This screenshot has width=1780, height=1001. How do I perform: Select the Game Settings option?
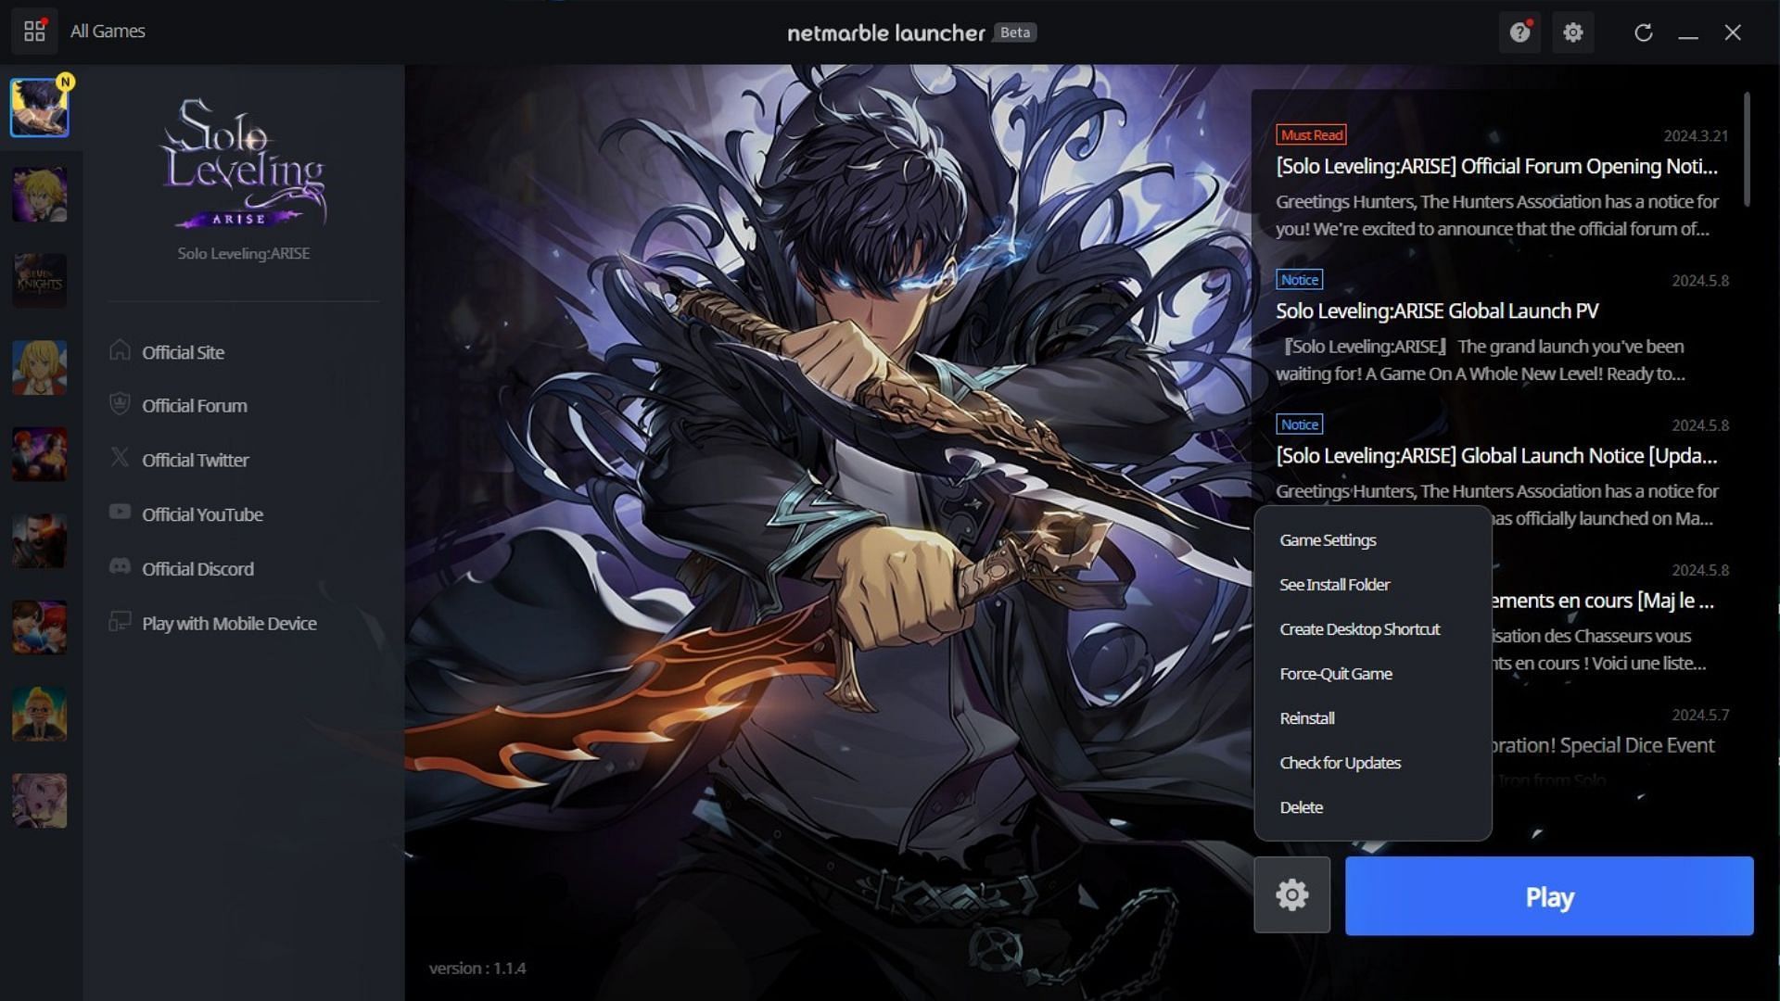tap(1328, 540)
